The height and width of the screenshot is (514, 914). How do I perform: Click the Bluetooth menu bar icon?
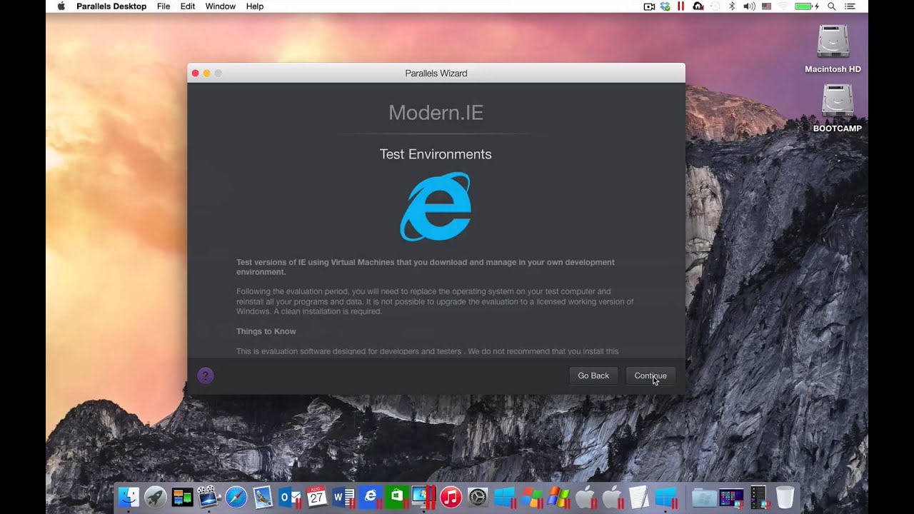732,6
